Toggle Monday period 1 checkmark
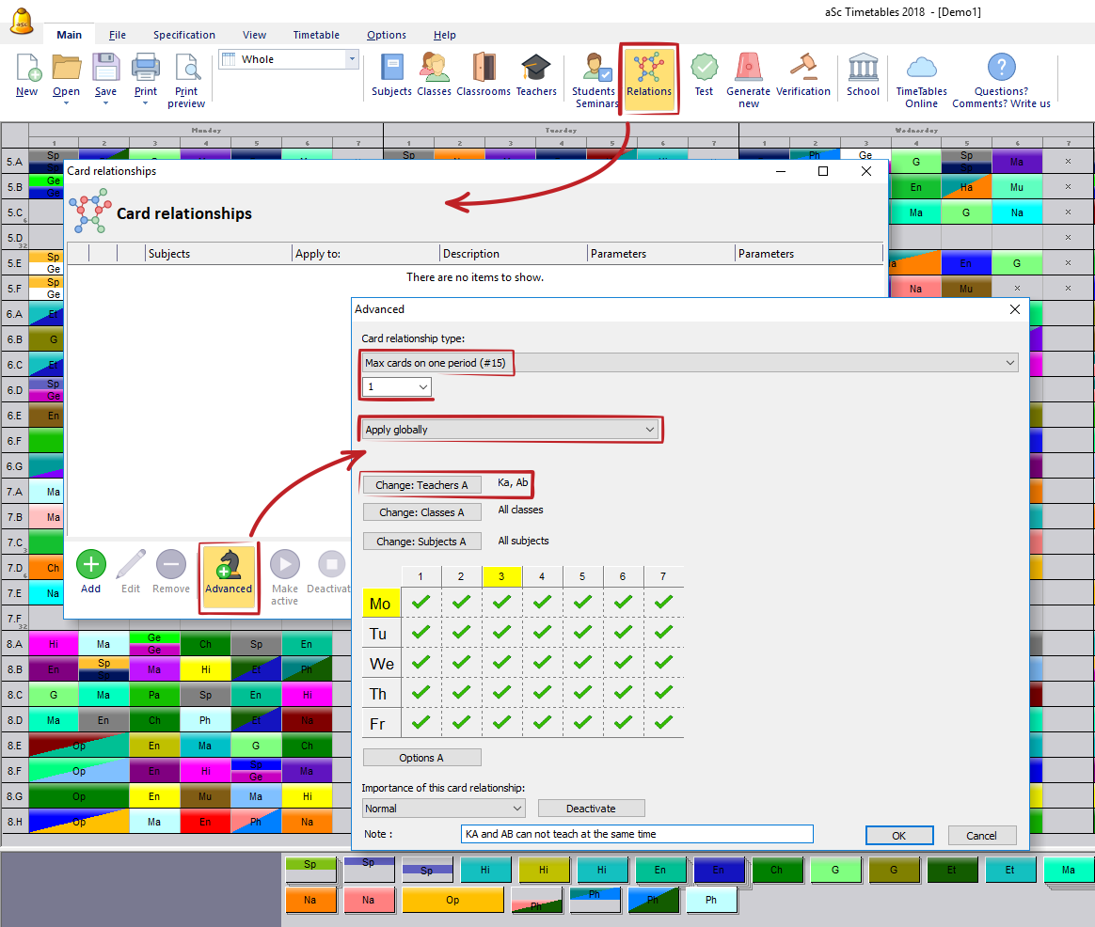Image resolution: width=1095 pixels, height=927 pixels. pyautogui.click(x=421, y=603)
